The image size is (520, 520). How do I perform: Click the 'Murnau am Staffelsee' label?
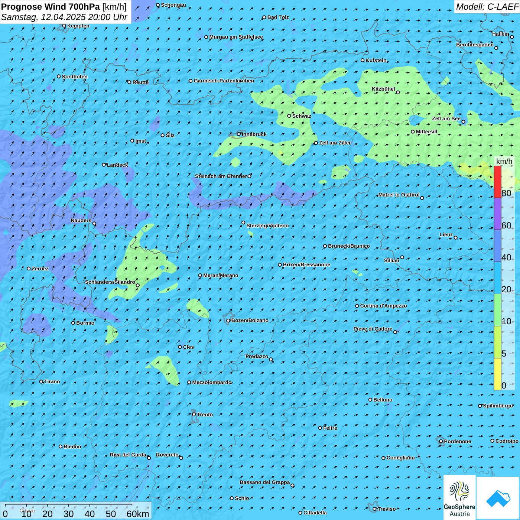236,37
